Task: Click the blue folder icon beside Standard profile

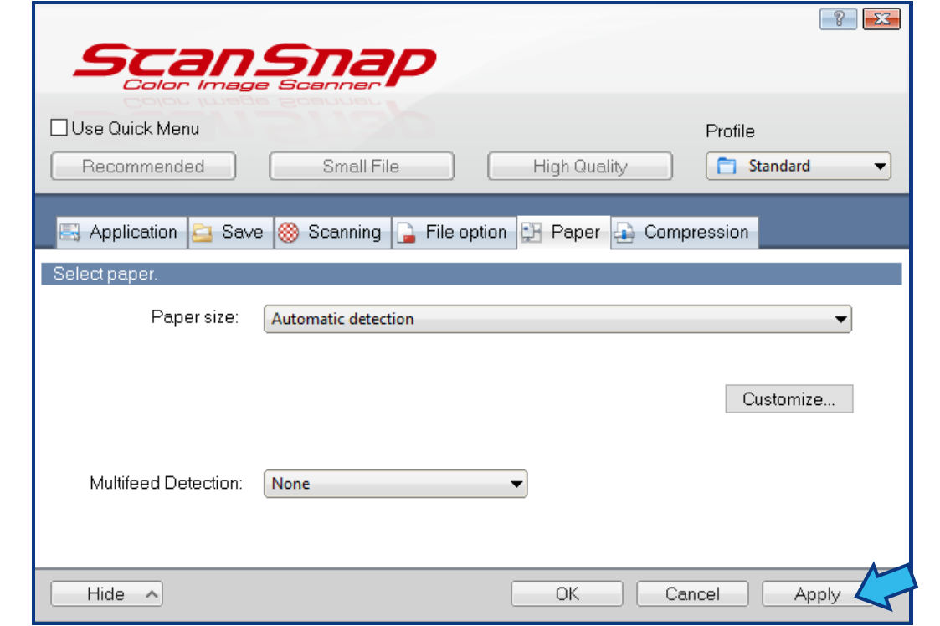Action: coord(726,166)
